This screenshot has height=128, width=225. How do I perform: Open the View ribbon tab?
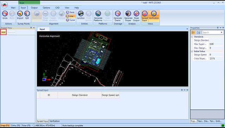(67, 8)
